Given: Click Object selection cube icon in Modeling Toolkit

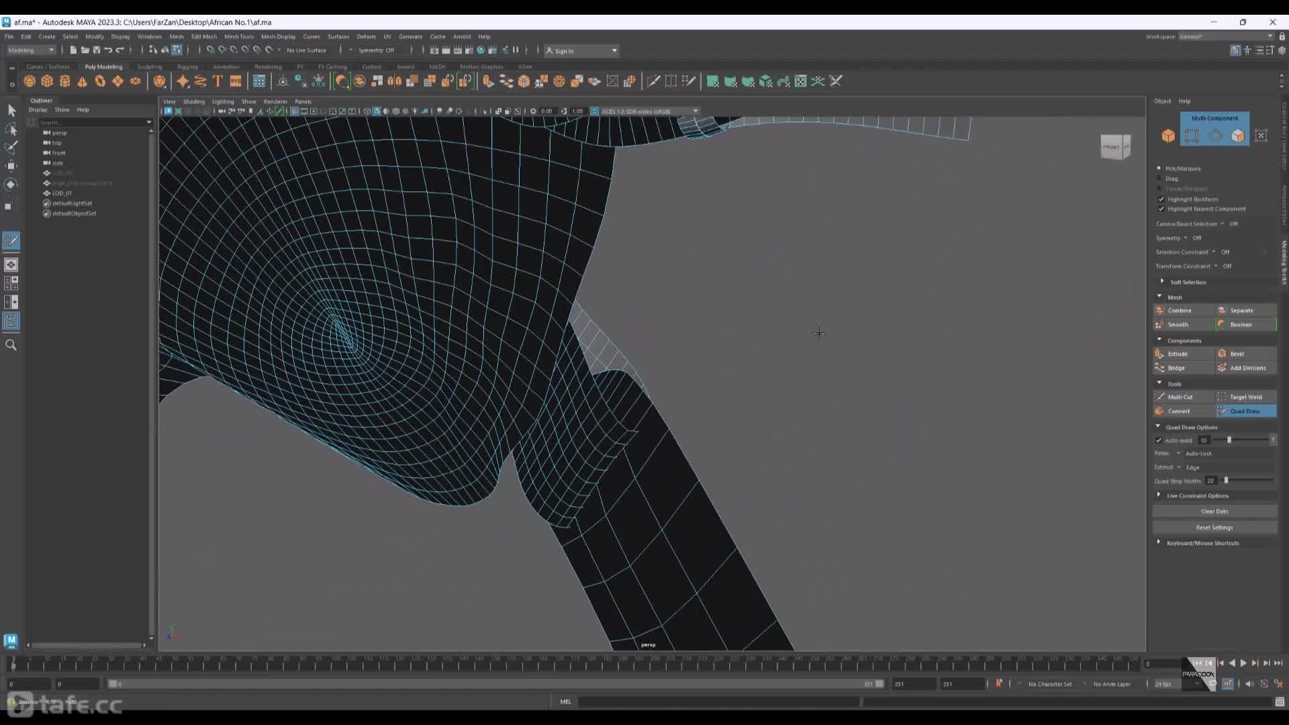Looking at the screenshot, I should pyautogui.click(x=1168, y=136).
